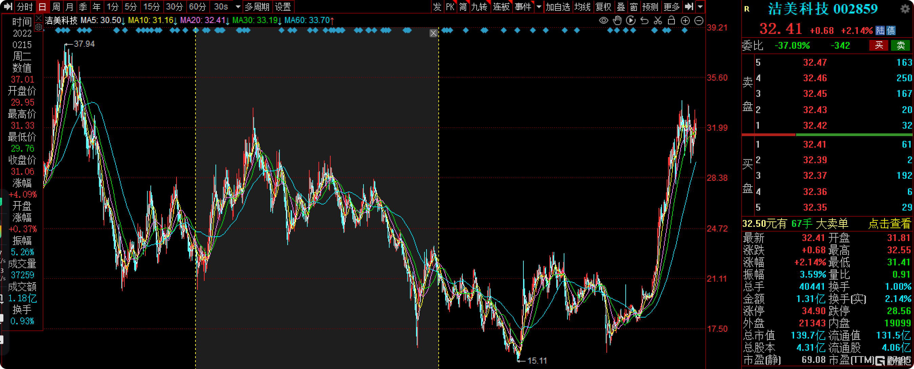Switch to the 周 weekly period tab
914x369 pixels.
(56, 7)
